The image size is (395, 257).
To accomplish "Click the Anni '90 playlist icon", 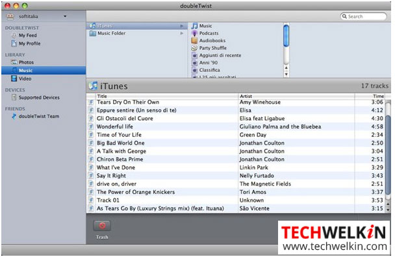I will coord(194,63).
